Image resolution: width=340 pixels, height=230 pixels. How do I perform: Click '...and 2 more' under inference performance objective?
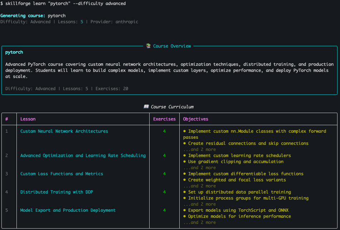[199, 222]
